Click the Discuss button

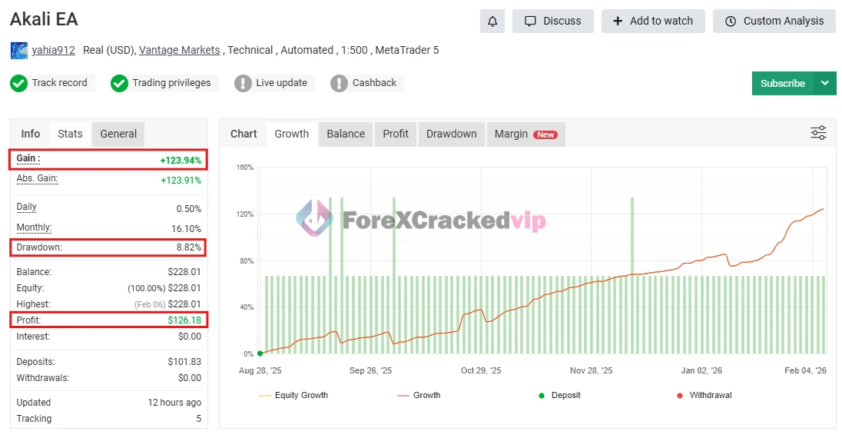pyautogui.click(x=552, y=22)
